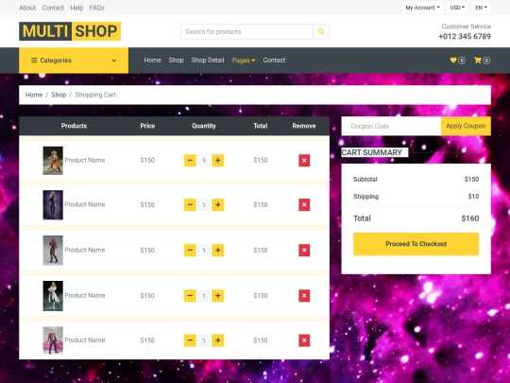Click Shopping Cart in the breadcrumb
The image size is (510, 383).
95,95
